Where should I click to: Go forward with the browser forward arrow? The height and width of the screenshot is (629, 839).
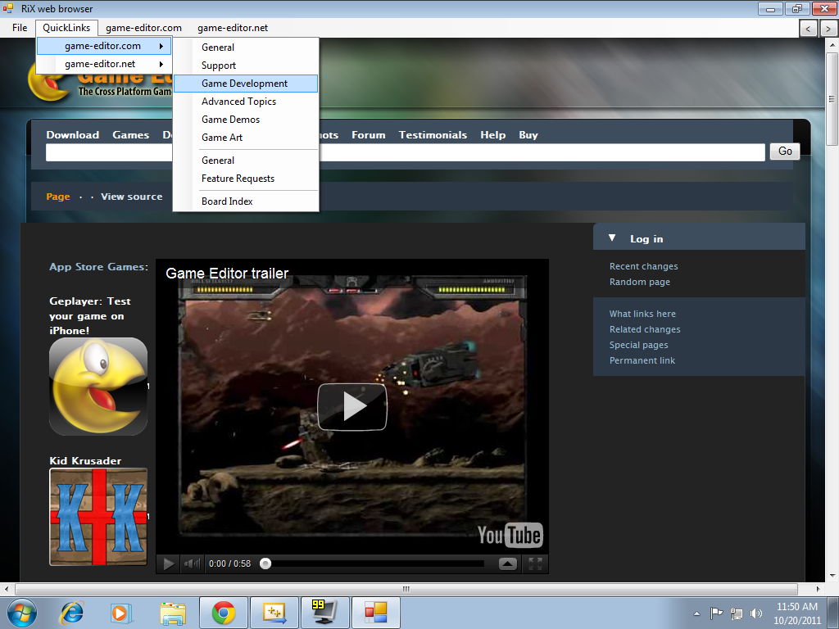(828, 29)
